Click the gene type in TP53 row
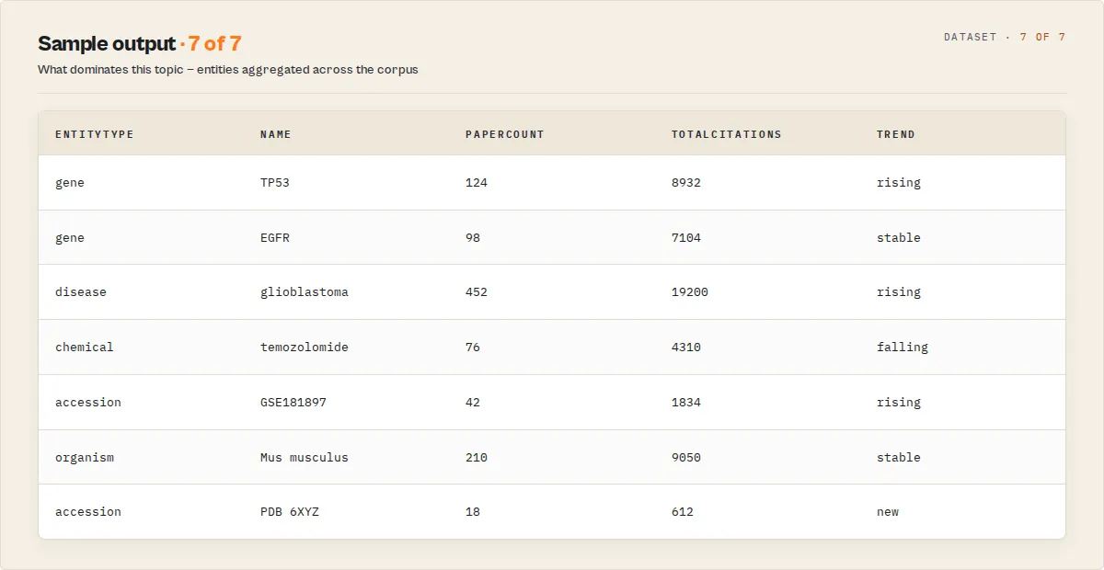Screen dimensions: 1104x570 point(70,183)
